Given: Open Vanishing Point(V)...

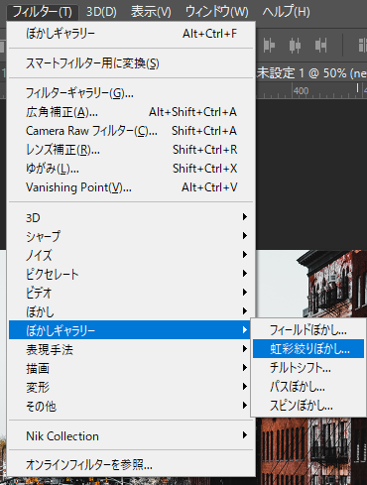Looking at the screenshot, I should pyautogui.click(x=131, y=187).
